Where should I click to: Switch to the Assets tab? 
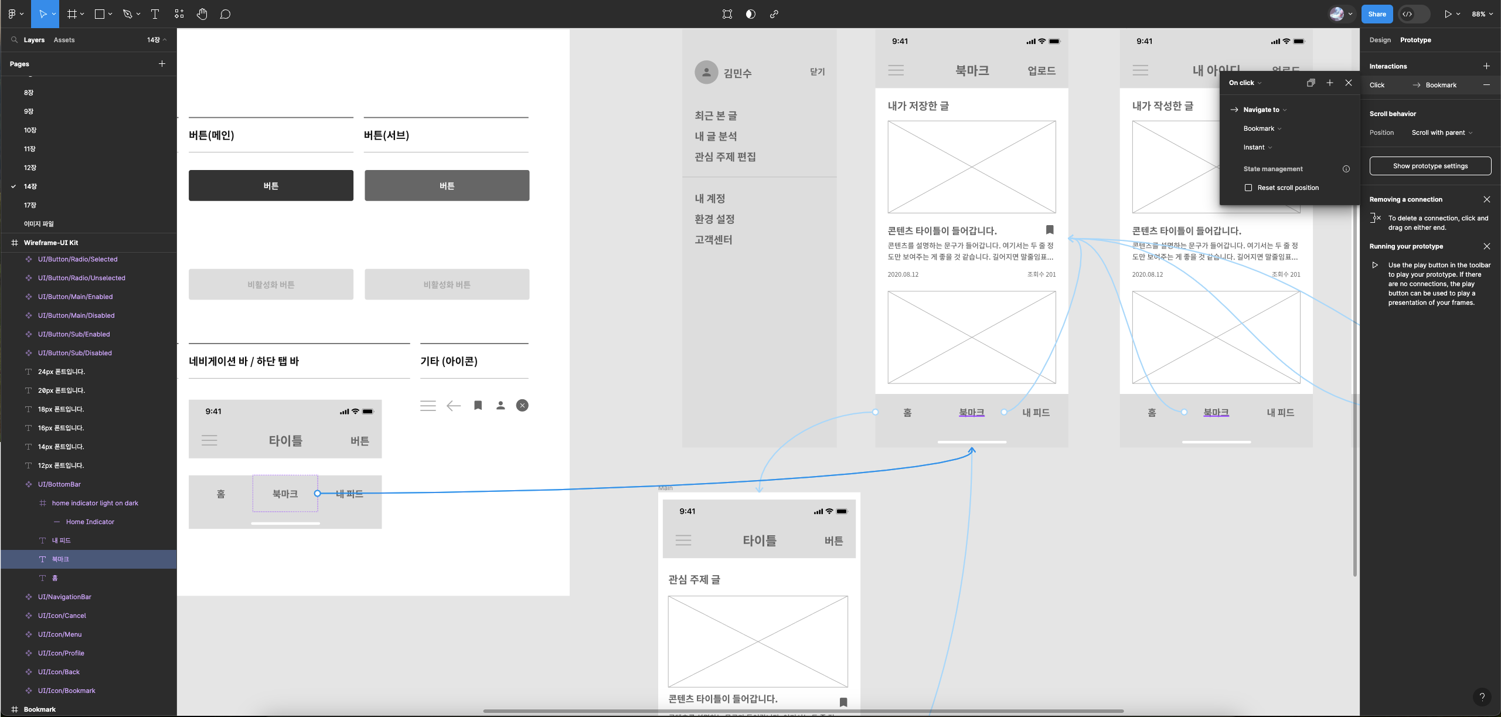pos(64,40)
